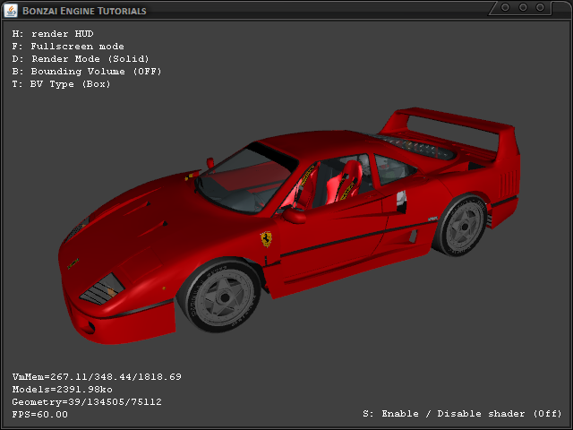Click the 'Bonzai Engine Tutorials' window title

pos(83,11)
